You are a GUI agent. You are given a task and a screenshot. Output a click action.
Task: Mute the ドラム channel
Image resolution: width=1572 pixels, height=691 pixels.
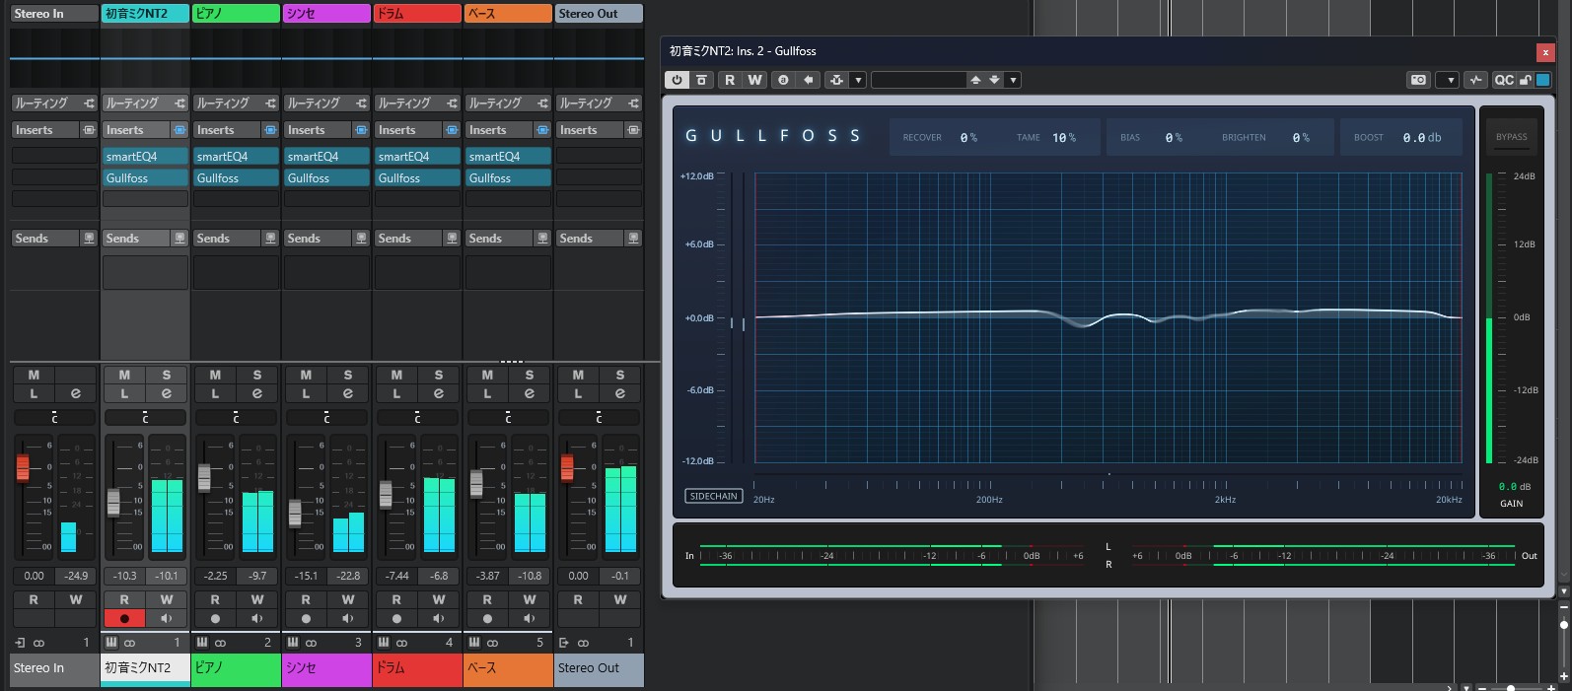point(396,375)
